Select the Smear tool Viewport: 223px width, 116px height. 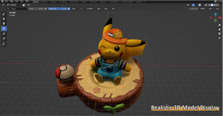(4, 24)
